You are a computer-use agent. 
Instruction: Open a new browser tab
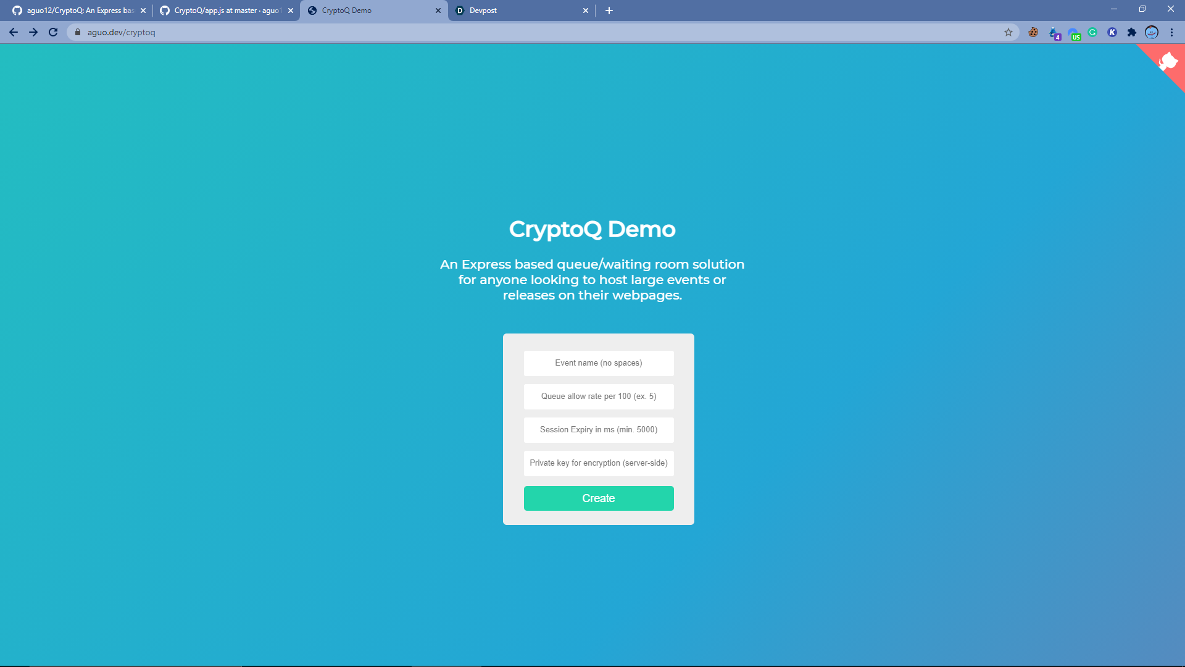[609, 10]
